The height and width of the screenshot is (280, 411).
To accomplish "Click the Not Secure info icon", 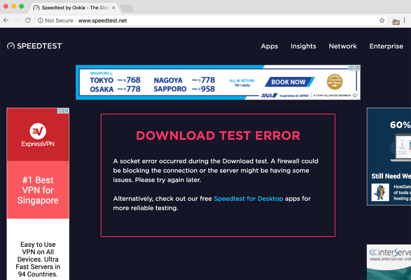I will click(x=41, y=20).
